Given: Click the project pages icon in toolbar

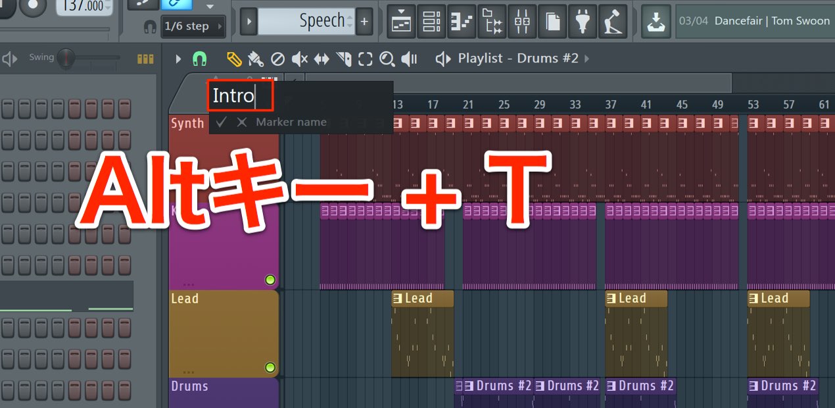Looking at the screenshot, I should click(x=553, y=22).
